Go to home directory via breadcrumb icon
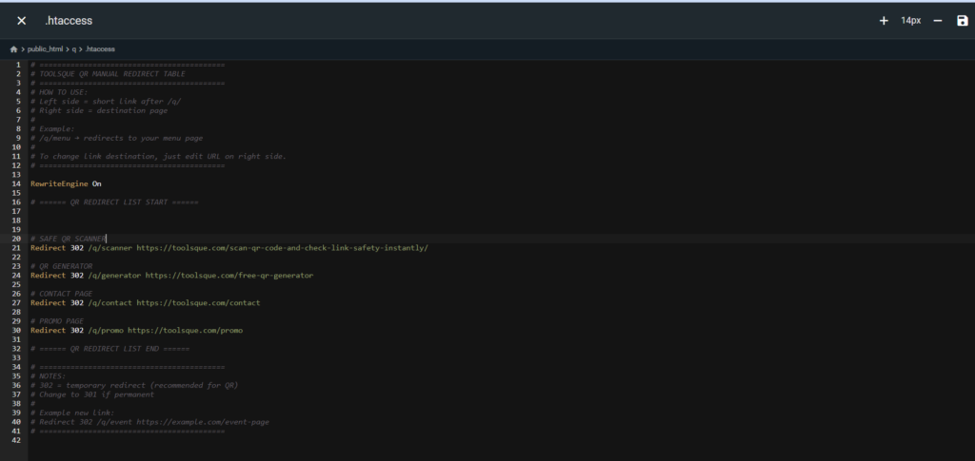 (13, 49)
